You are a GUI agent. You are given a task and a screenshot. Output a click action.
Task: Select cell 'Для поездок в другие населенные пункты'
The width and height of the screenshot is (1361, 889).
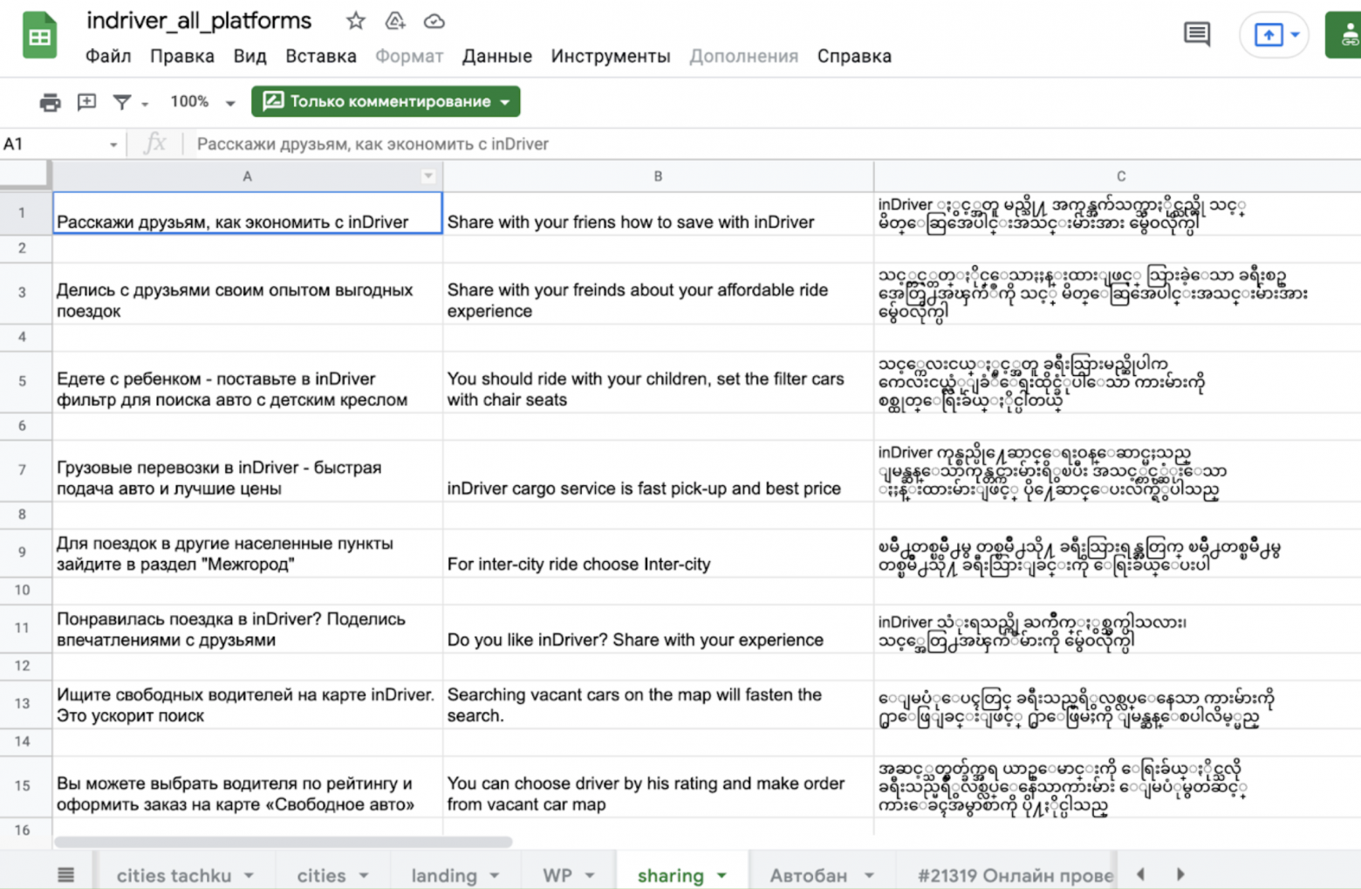pos(248,553)
